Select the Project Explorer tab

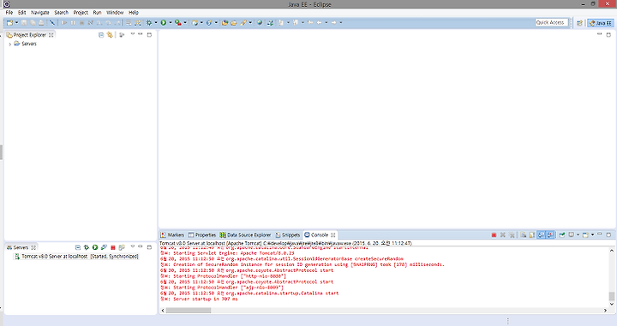30,34
